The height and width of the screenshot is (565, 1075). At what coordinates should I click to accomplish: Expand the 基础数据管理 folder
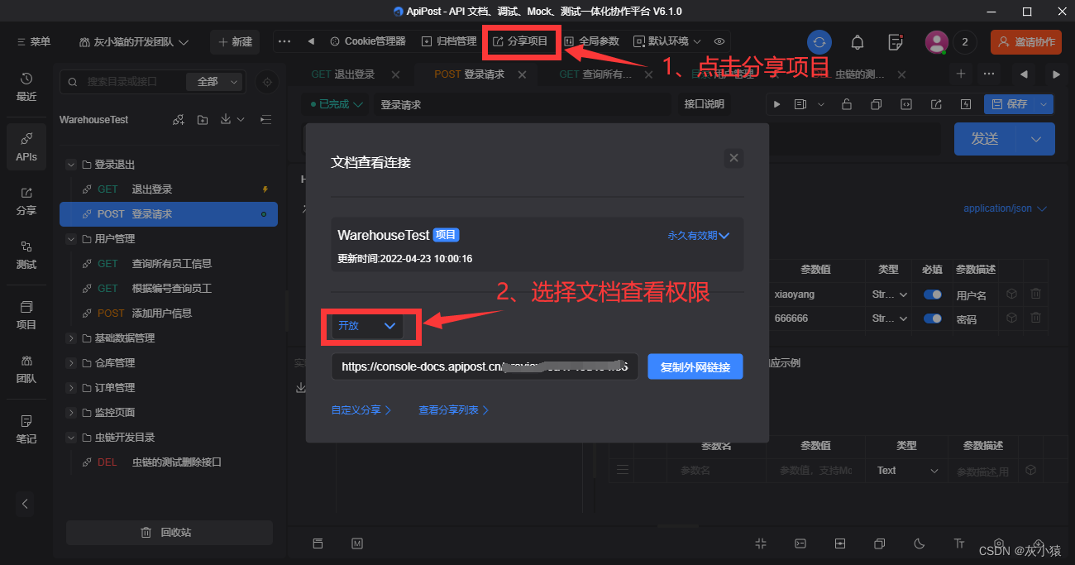pos(72,338)
